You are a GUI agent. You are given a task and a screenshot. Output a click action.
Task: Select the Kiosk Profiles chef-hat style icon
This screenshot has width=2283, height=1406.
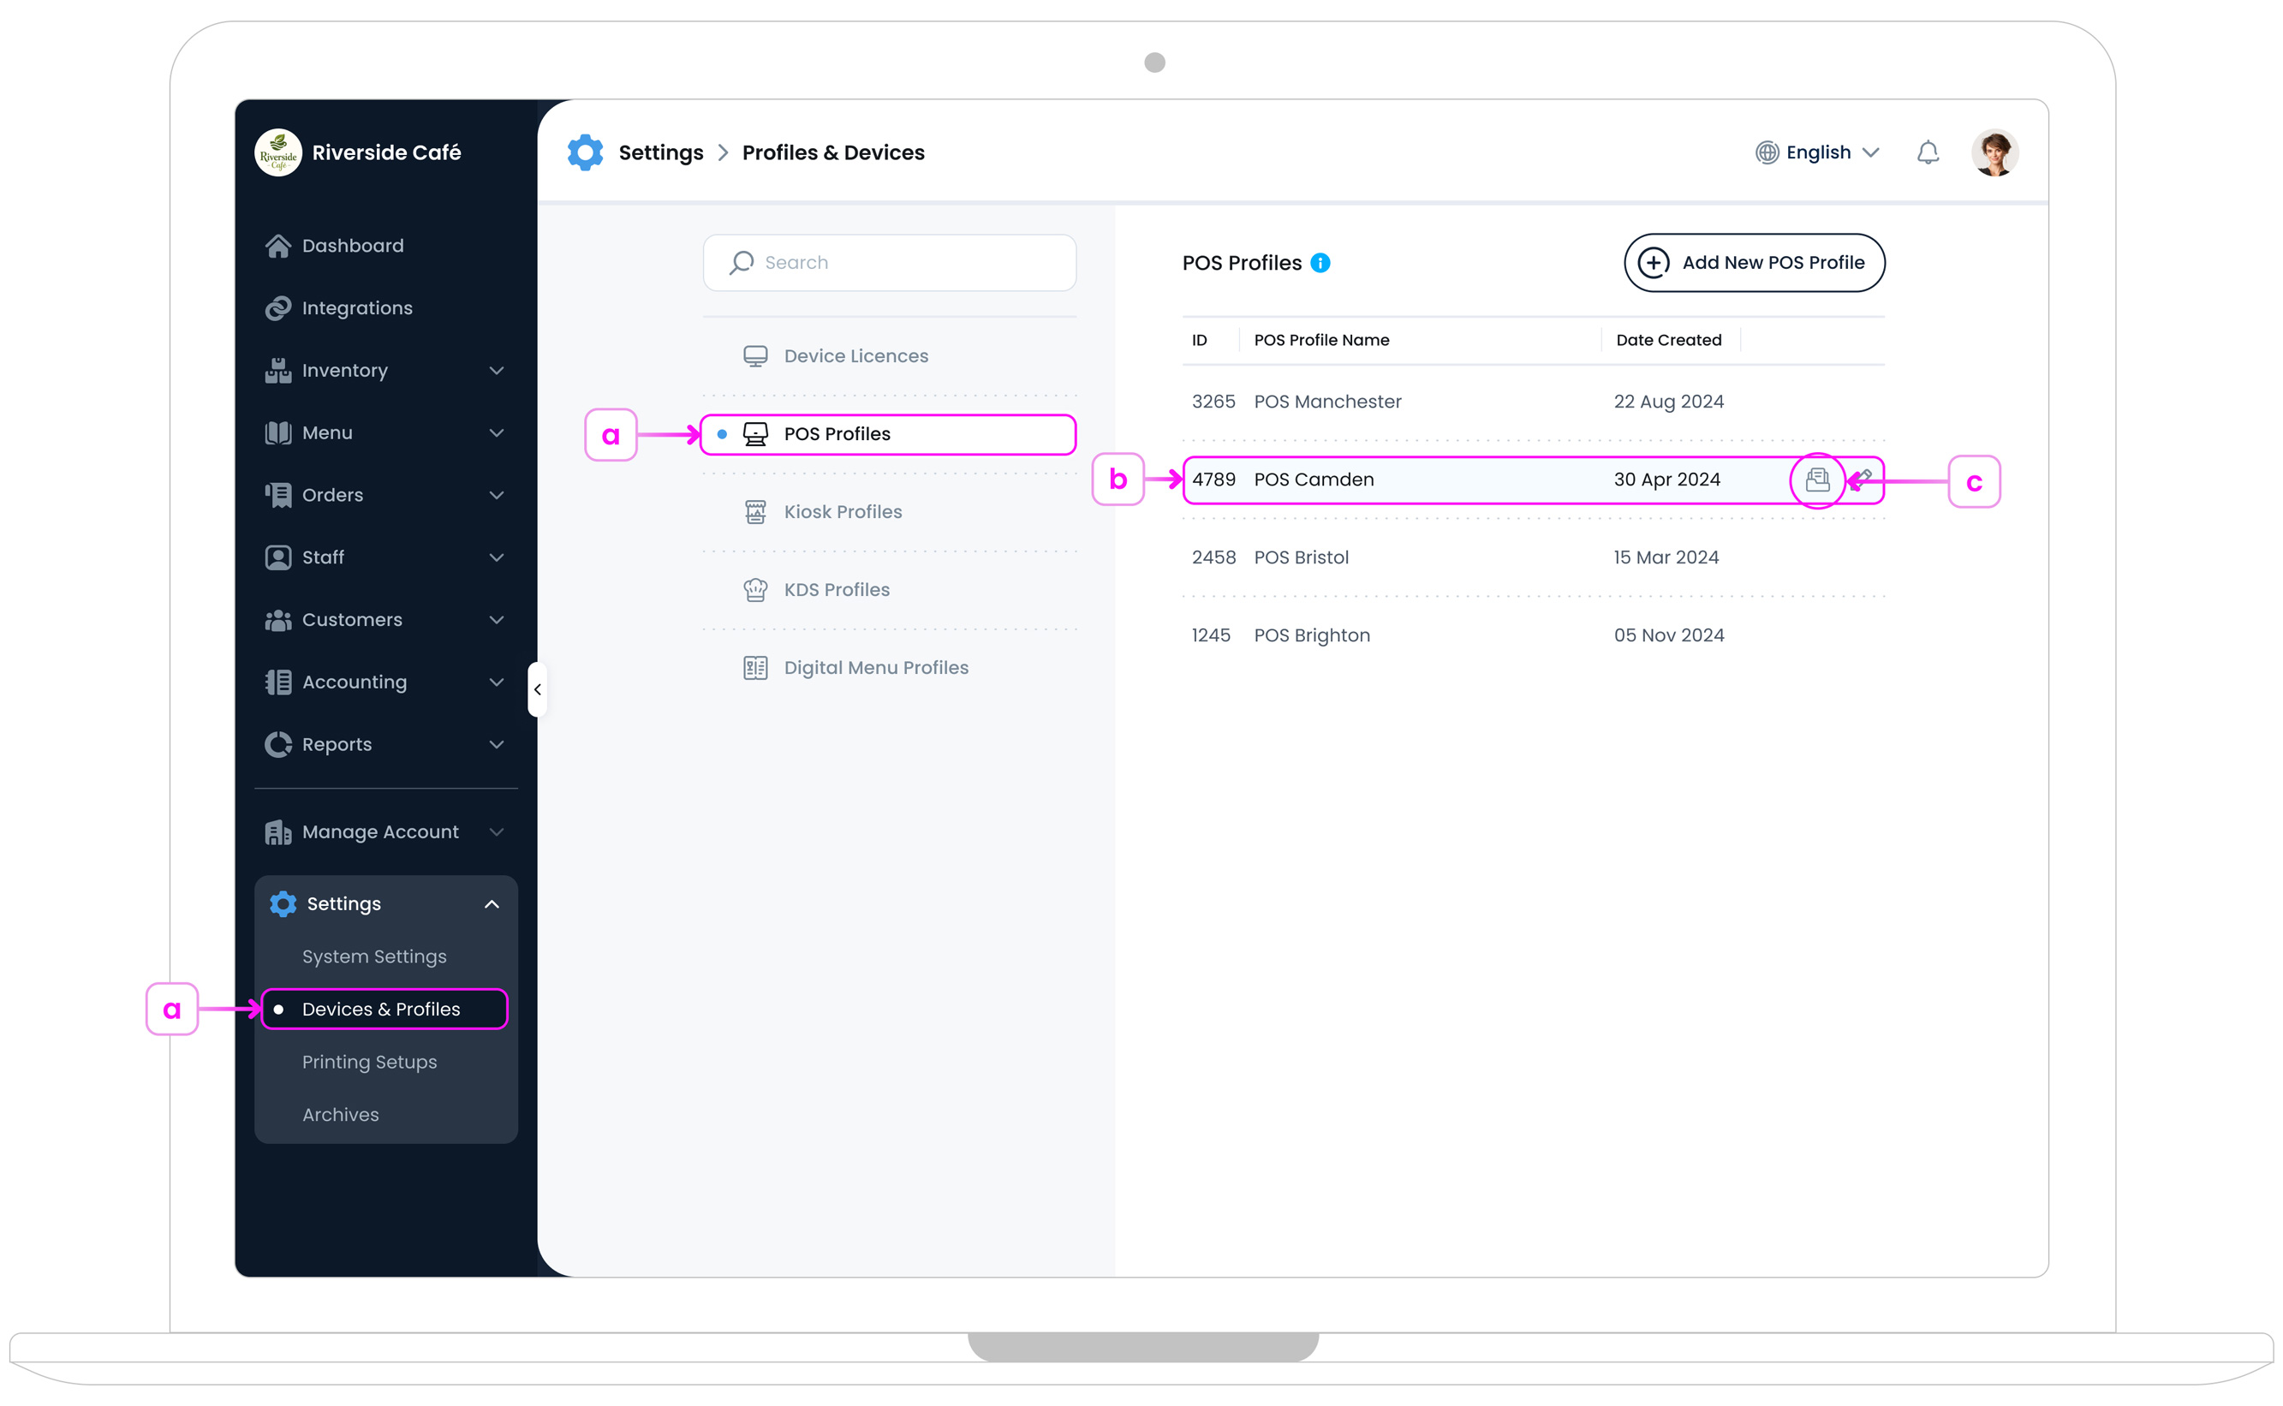pyautogui.click(x=756, y=511)
